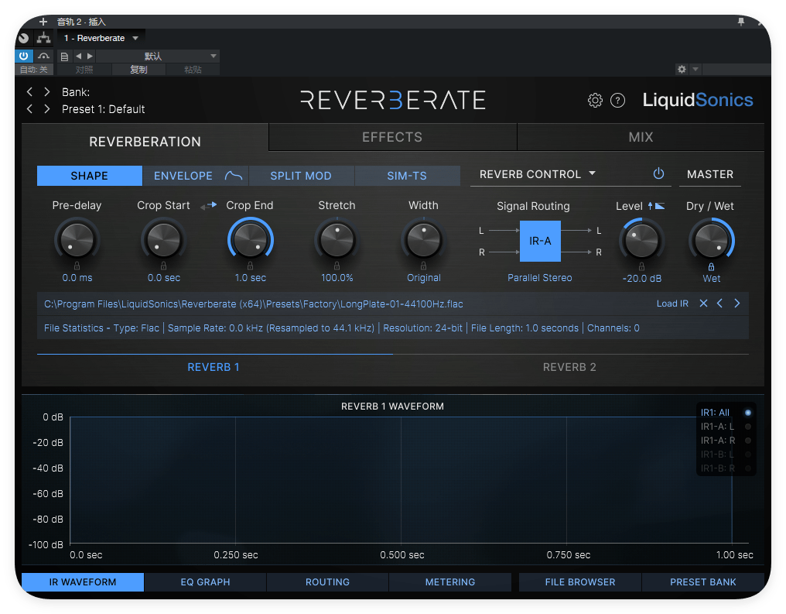Click the Stretch knob
Screen dimensions: 786x614
tap(337, 239)
